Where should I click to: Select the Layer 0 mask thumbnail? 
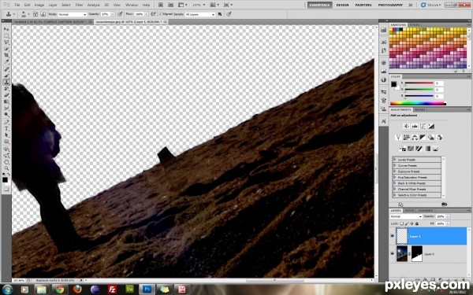tap(417, 253)
